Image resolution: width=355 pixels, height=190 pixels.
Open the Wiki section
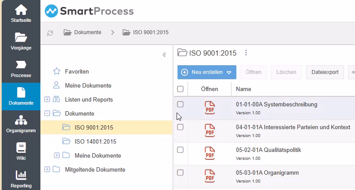click(20, 151)
